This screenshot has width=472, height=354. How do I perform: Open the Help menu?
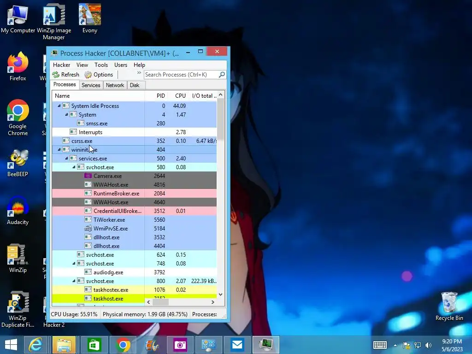[139, 65]
